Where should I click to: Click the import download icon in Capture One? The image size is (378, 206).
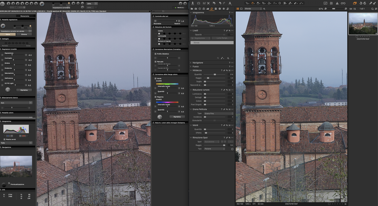pyautogui.click(x=193, y=3)
